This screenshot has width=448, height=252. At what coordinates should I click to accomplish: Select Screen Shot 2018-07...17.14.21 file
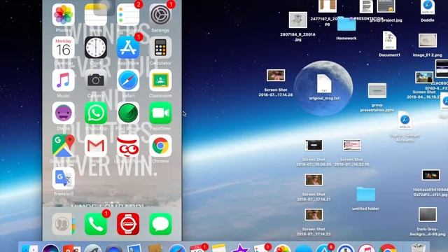314,180
